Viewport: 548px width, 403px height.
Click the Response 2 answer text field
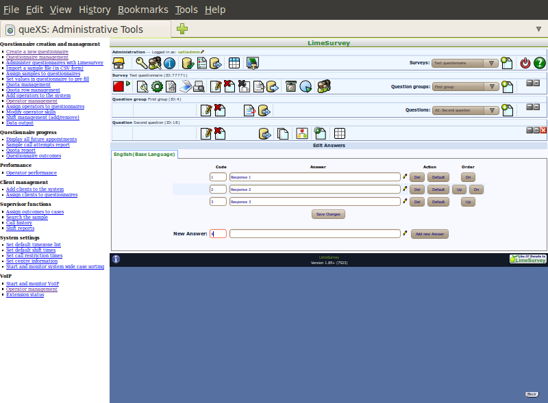click(x=314, y=190)
